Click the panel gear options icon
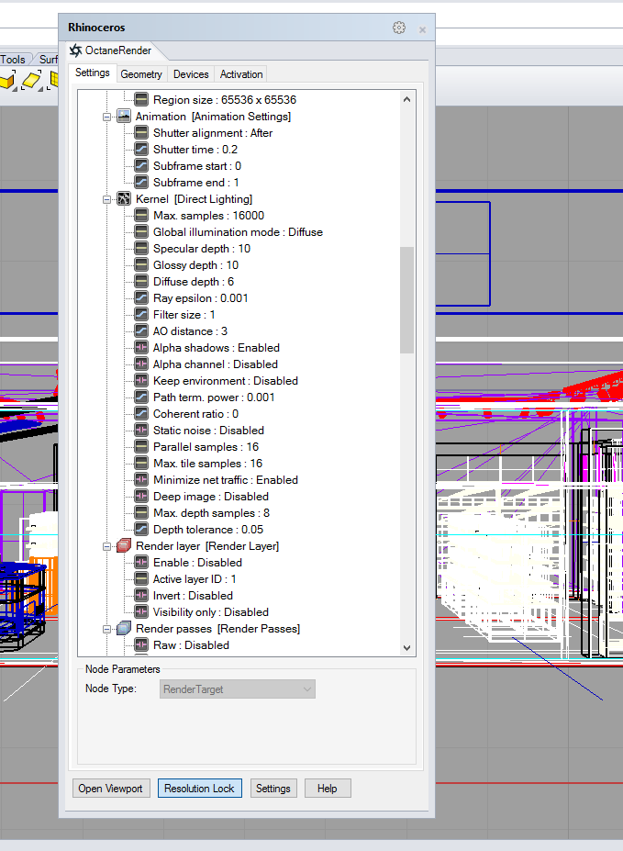This screenshot has height=851, width=623. (399, 28)
